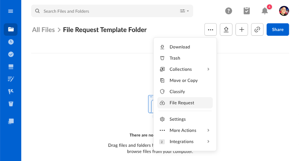
Task: Open All Files folder icon in sidebar
Action: 11,29
